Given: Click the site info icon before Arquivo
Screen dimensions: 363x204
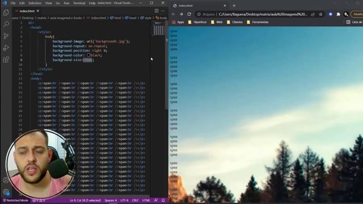Looking at the screenshot, I should click(x=199, y=14).
